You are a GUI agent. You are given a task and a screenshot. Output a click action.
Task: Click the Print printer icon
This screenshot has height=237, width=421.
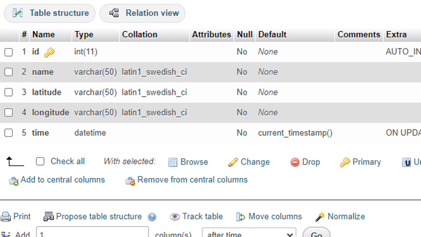[x=6, y=217]
